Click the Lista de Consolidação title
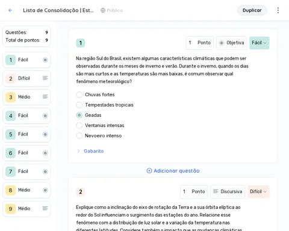 coord(58,10)
